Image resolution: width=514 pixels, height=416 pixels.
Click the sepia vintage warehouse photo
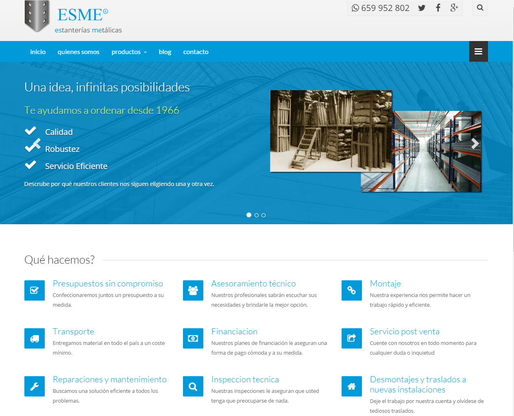331,131
